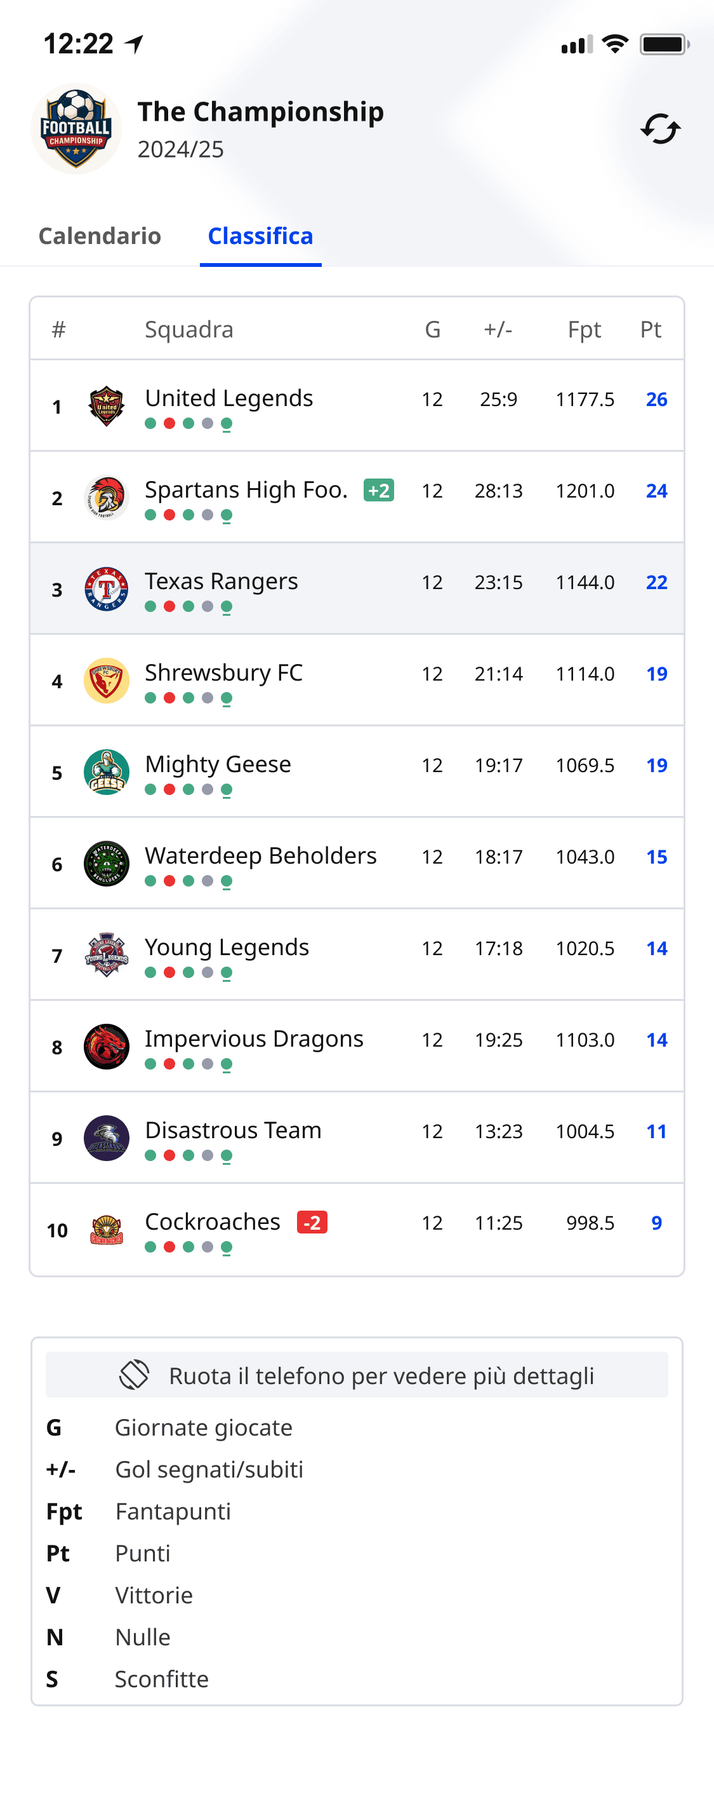Tap the United Legends team crest

coord(107,405)
